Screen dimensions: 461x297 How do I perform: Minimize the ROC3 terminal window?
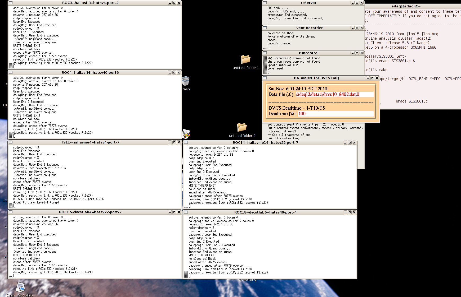(x=170, y=3)
